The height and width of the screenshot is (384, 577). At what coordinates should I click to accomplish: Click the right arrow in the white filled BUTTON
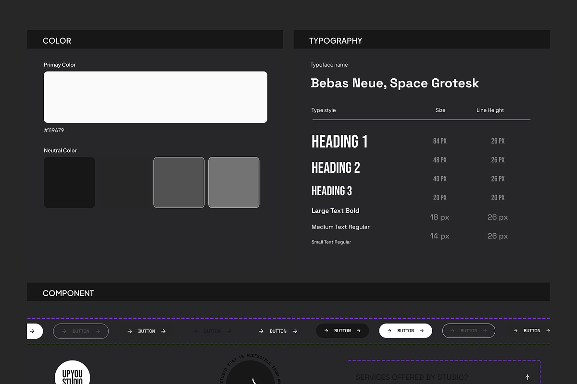pyautogui.click(x=422, y=331)
